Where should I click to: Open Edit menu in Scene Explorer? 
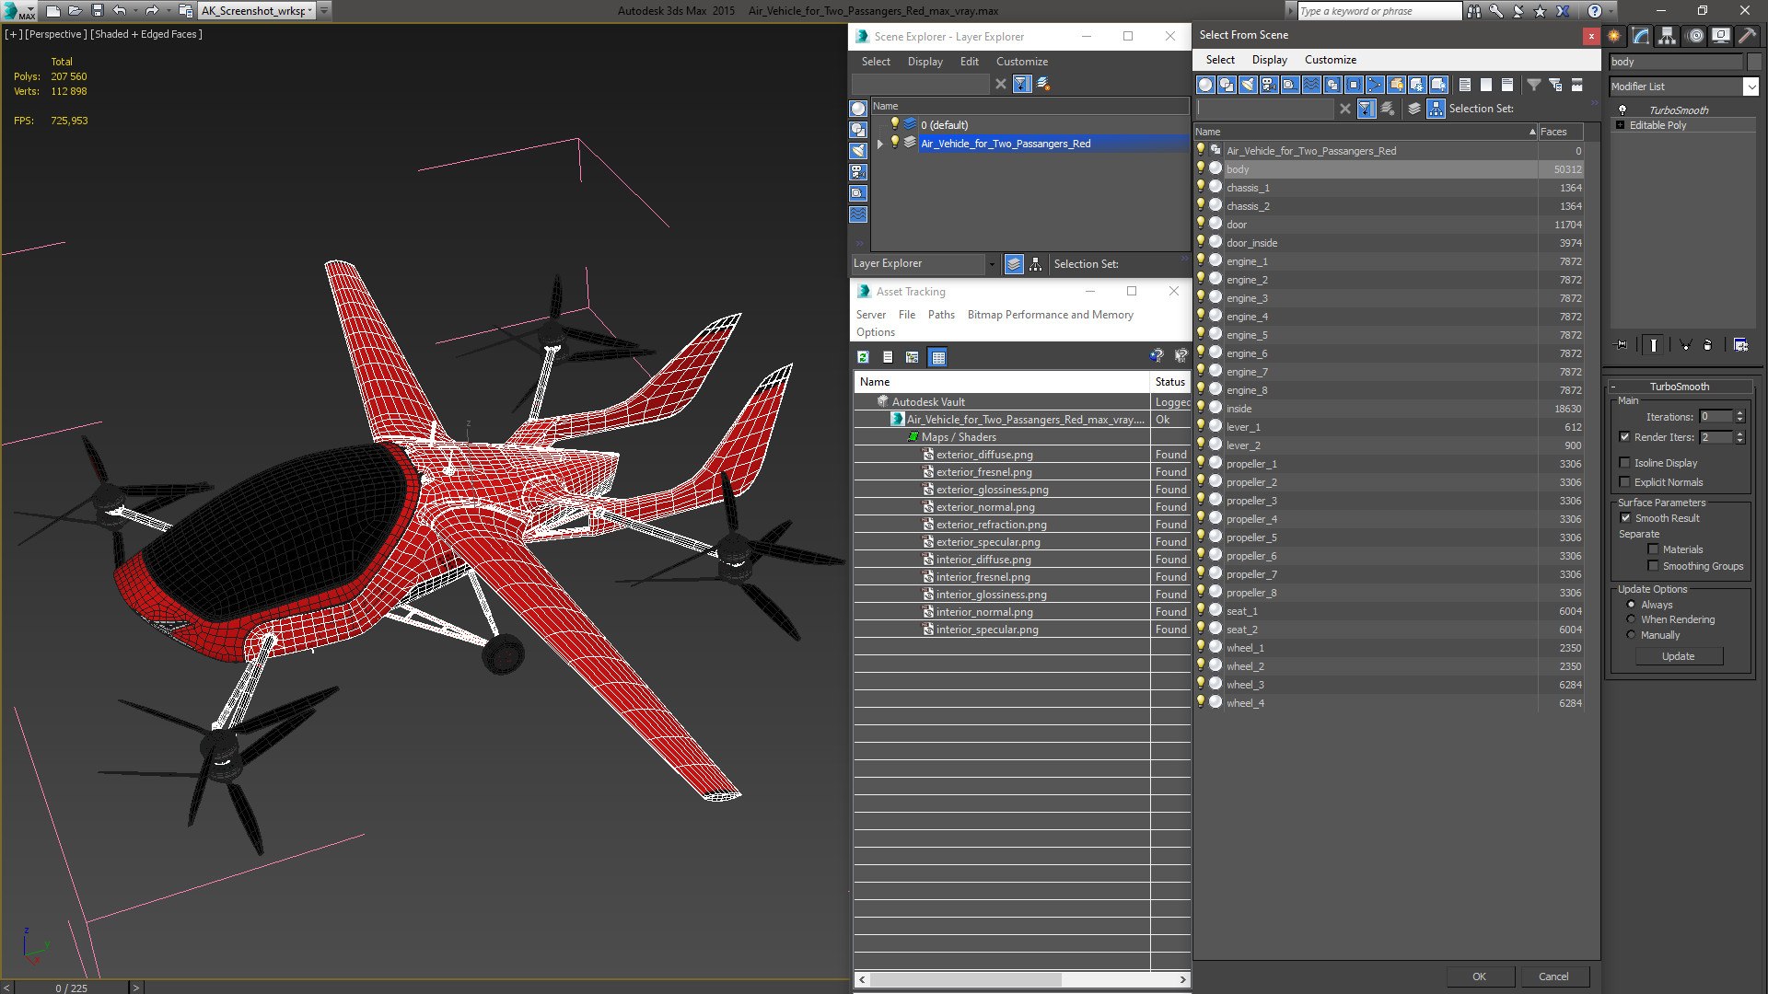click(969, 62)
